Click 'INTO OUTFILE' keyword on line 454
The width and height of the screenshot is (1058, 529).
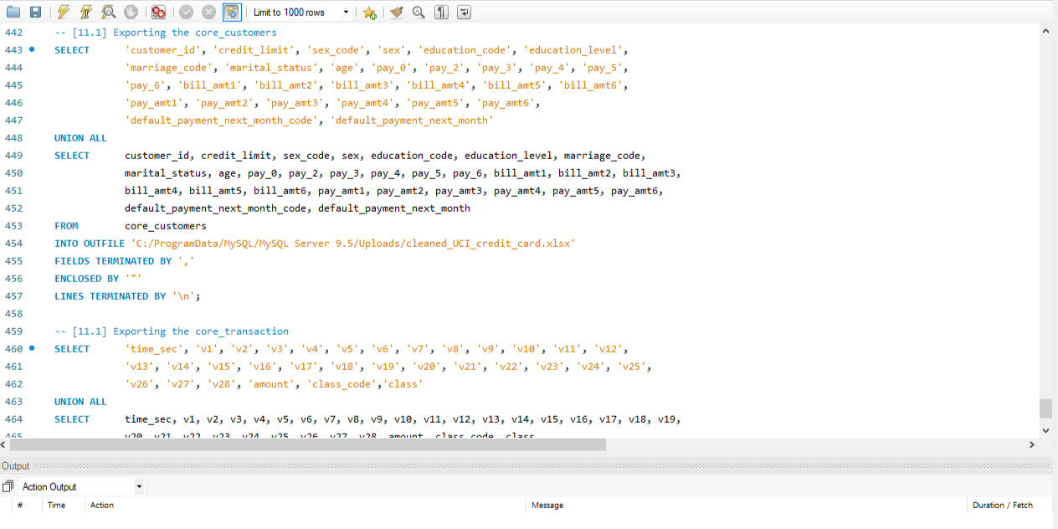[x=90, y=244]
